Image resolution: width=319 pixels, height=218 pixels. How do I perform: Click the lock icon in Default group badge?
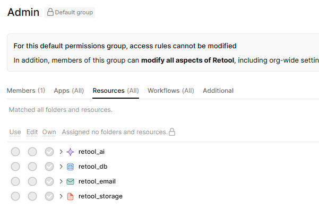[50, 12]
